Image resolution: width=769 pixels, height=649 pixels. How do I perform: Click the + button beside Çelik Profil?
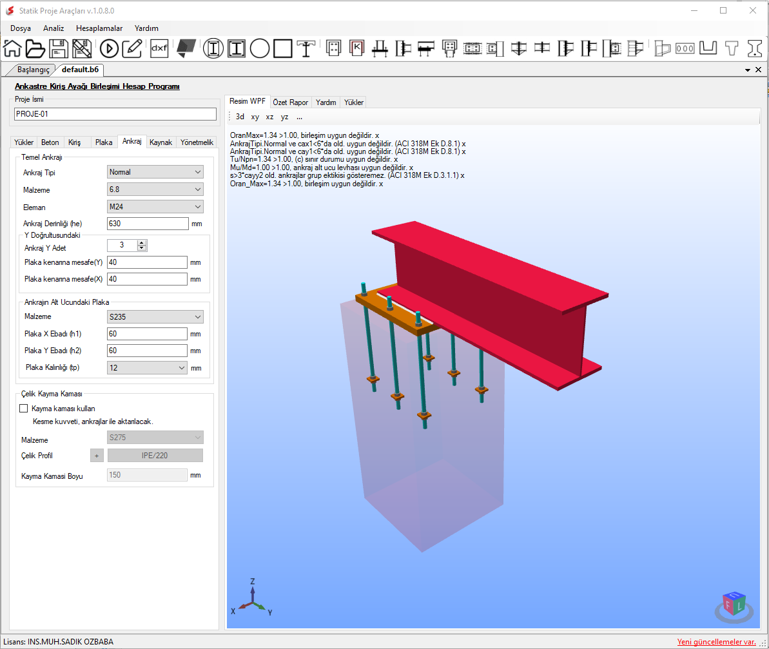click(x=97, y=456)
